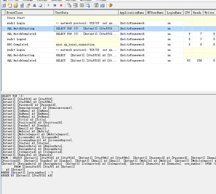216x194 pixels.
Task: Click the grayed overlapping windows toolbar icon
Action: 69,6
